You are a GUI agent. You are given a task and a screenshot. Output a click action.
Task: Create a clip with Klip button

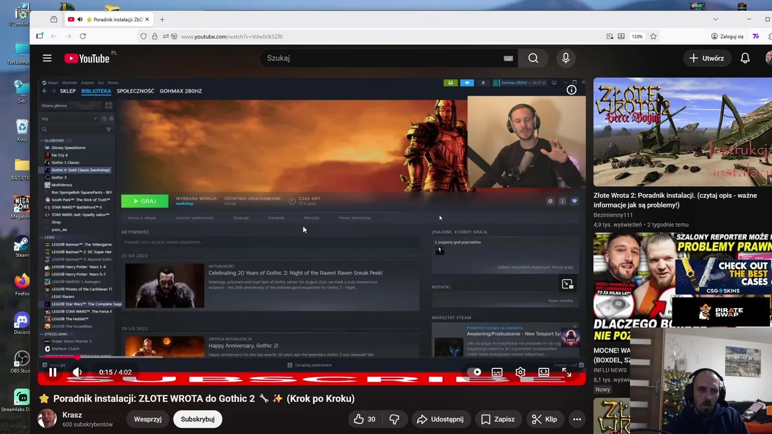[544, 419]
